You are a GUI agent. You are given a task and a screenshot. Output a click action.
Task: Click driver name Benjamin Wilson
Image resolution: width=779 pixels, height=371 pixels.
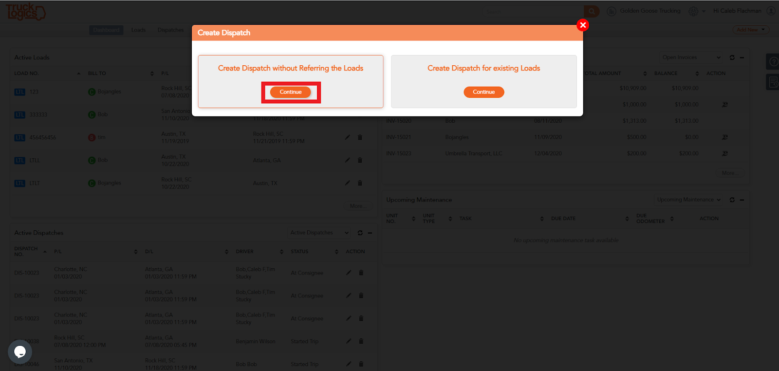point(256,341)
